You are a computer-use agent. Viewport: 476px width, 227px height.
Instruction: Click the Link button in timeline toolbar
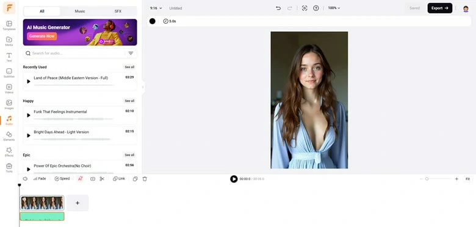(119, 179)
